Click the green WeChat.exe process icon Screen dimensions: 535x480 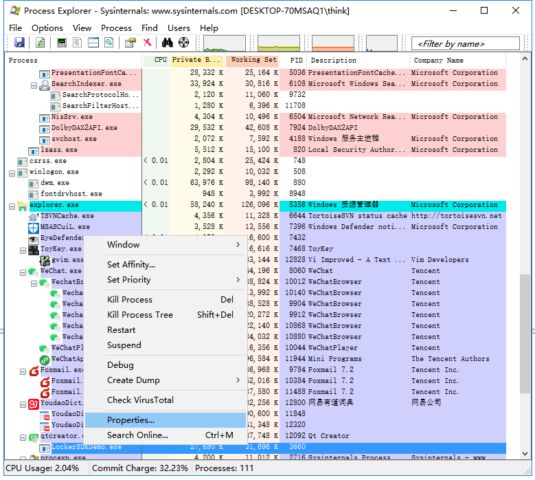(34, 272)
